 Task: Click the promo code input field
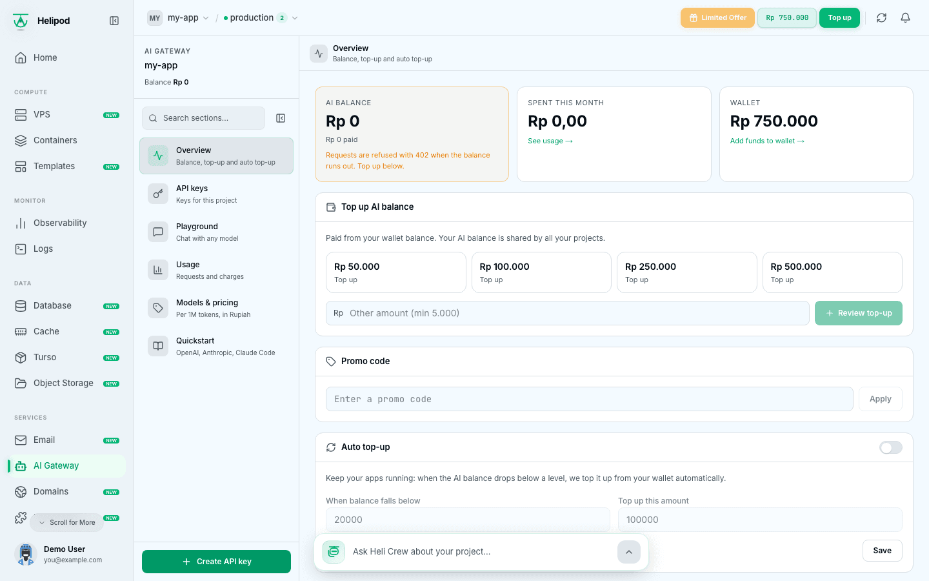(590, 399)
